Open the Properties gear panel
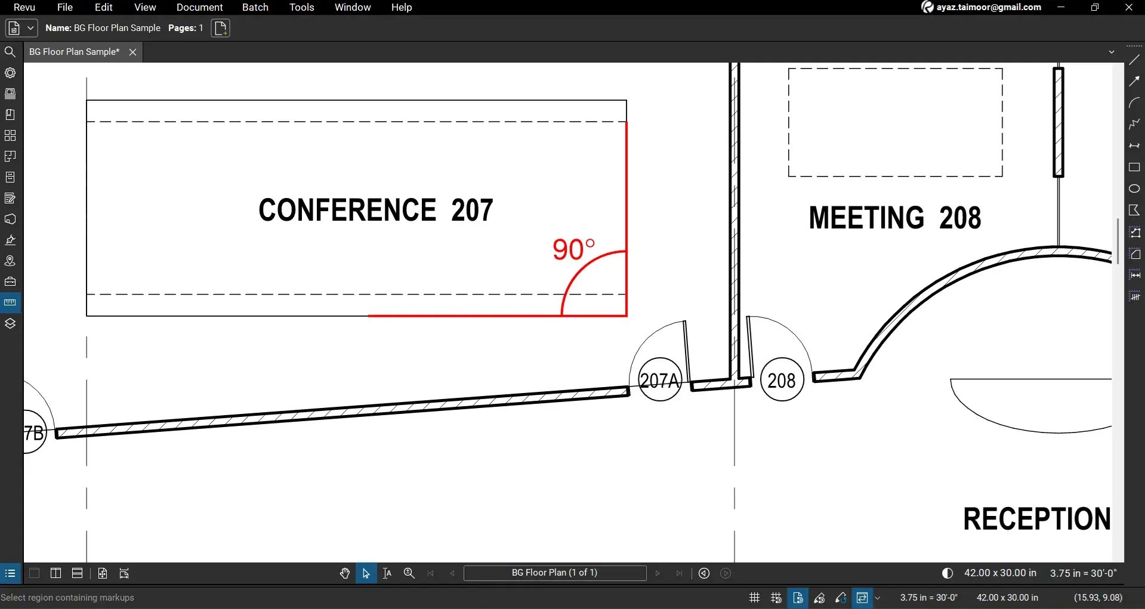 point(10,73)
